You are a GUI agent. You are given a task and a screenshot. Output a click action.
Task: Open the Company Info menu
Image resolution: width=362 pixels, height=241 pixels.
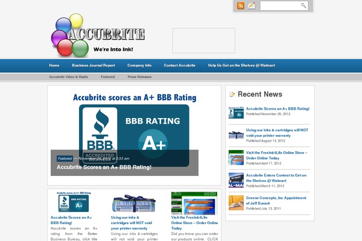click(139, 66)
